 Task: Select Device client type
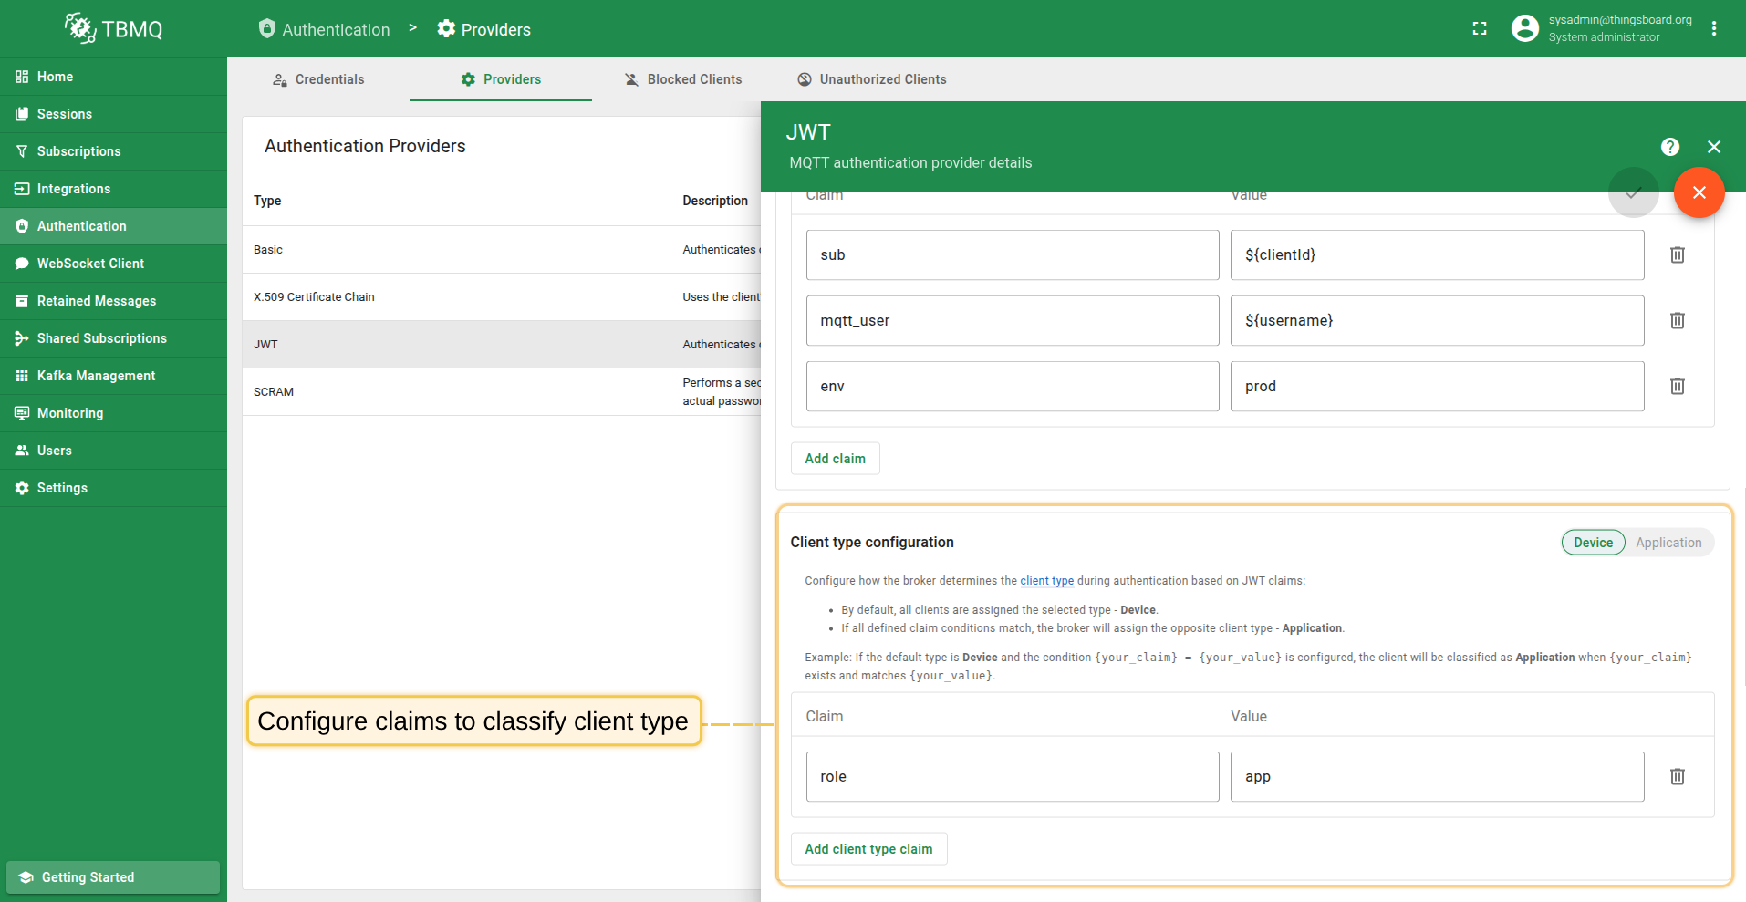1593,543
